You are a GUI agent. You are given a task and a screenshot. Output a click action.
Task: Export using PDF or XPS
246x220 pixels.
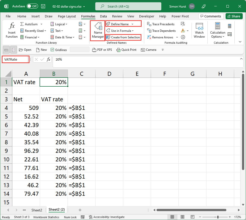tap(102, 50)
